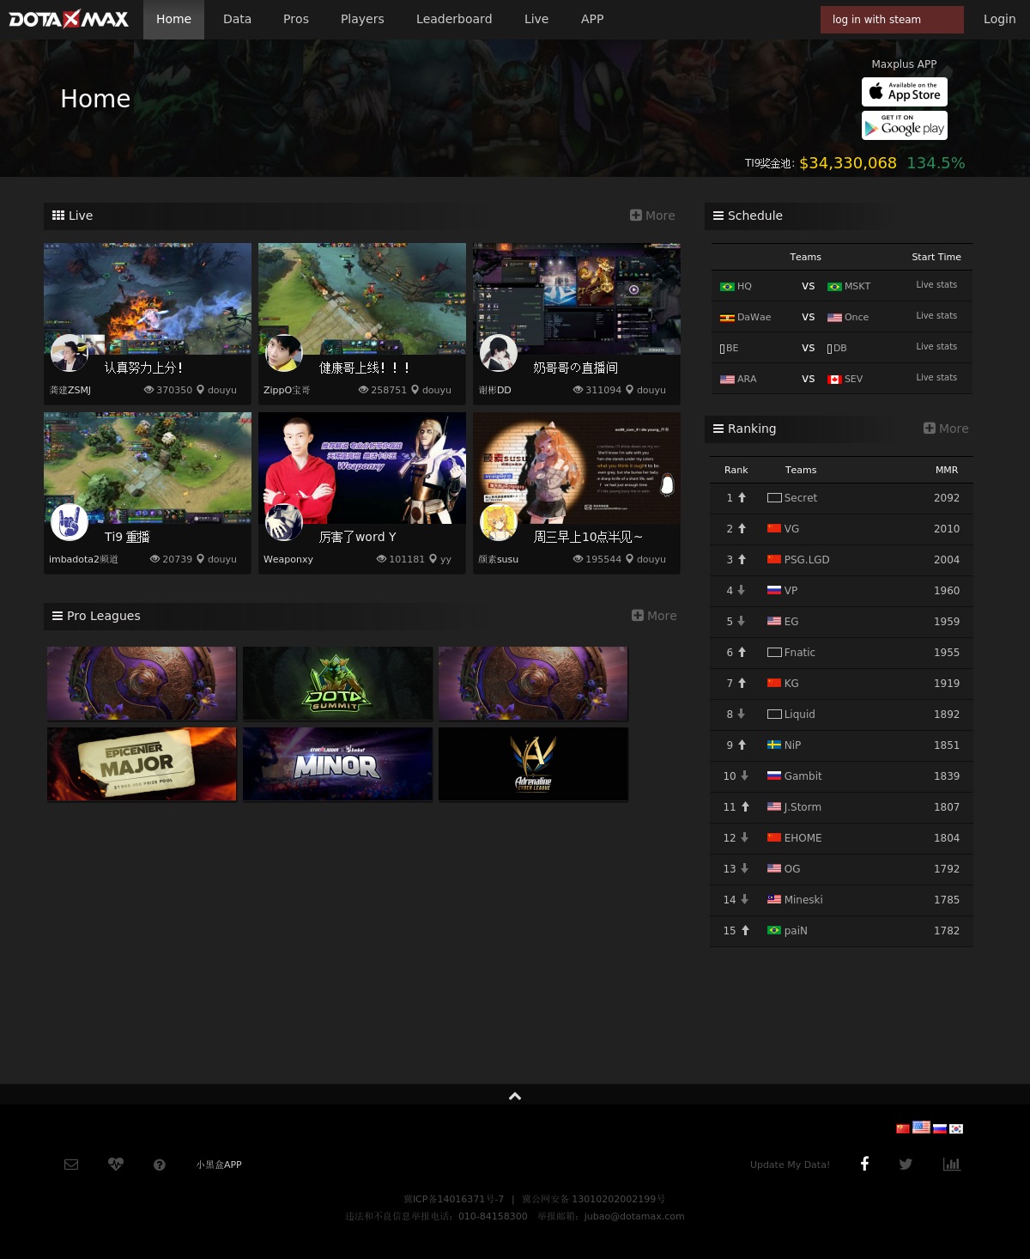The image size is (1030, 1259).
Task: Open the NiP team ranking row
Action: [x=841, y=745]
